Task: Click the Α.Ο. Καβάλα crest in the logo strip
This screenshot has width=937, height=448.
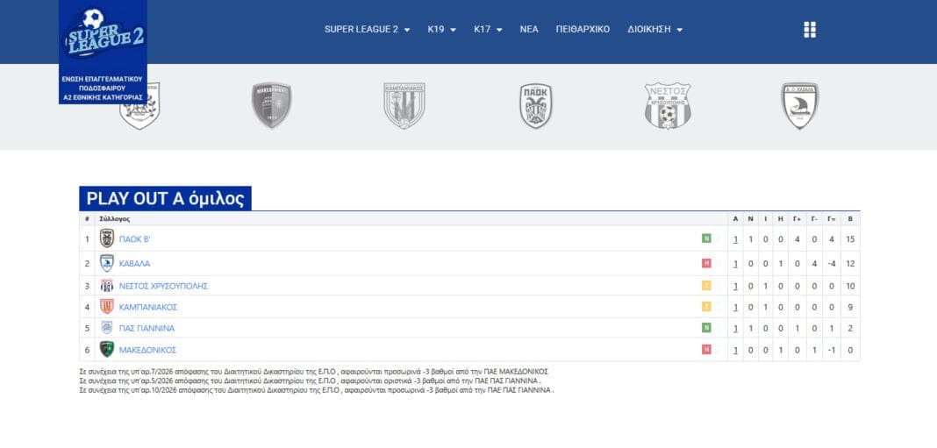Action: (x=799, y=106)
